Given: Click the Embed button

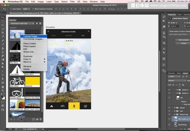Looking at the screenshot, I should pos(183,43).
